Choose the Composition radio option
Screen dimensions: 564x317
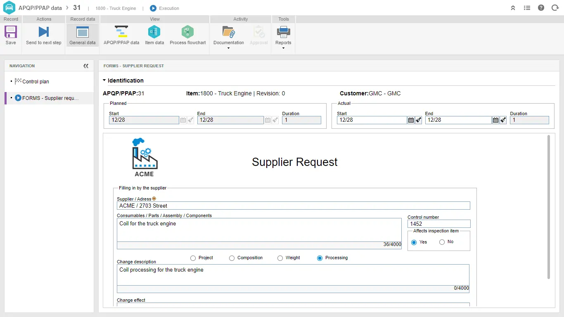(232, 258)
